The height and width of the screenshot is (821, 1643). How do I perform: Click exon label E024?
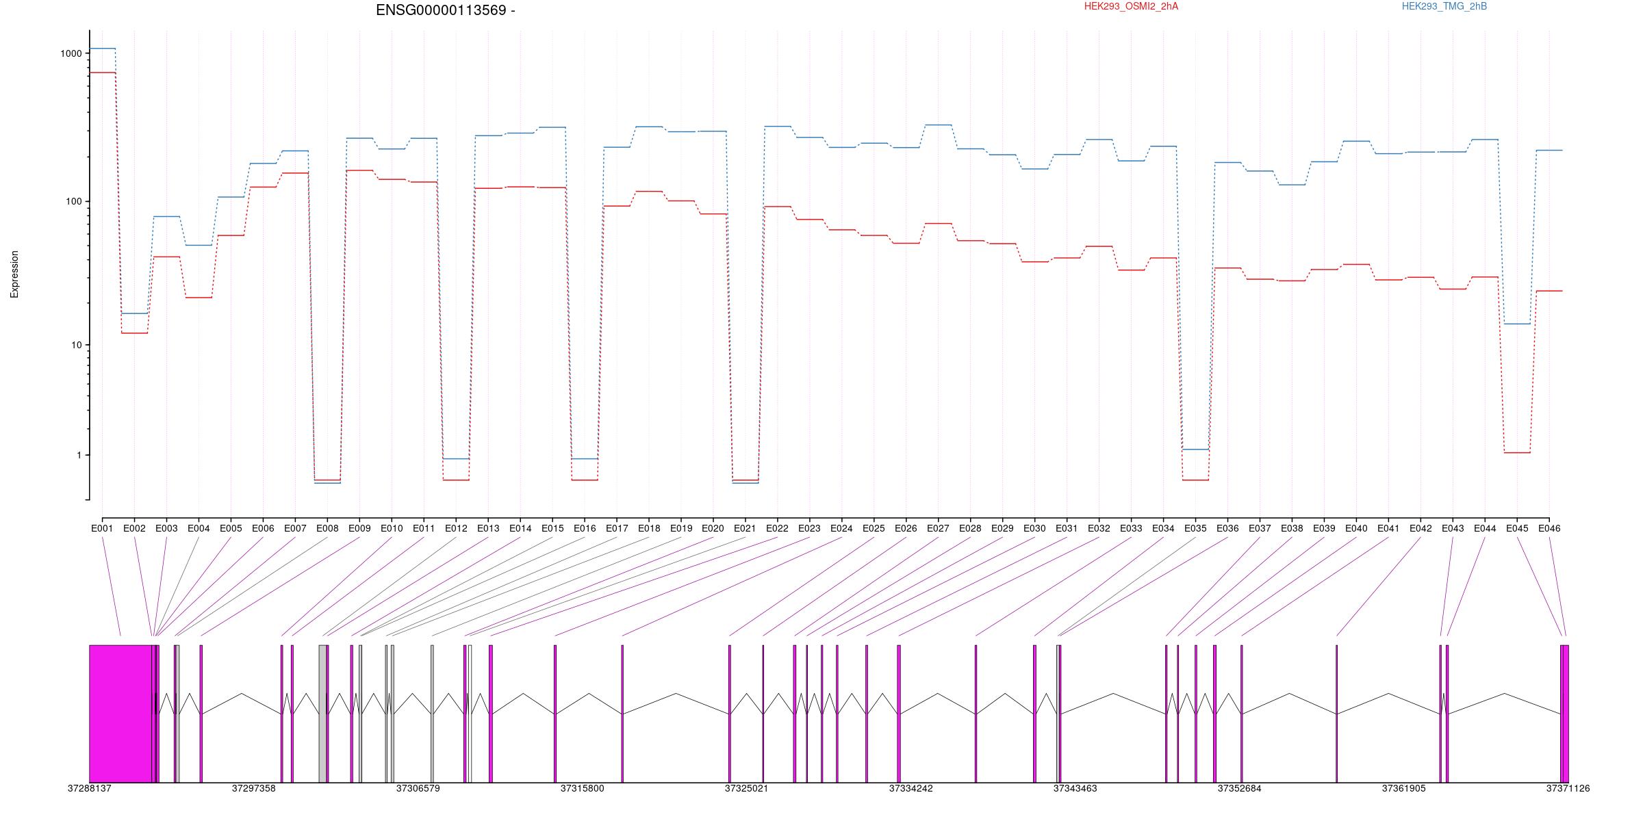tap(841, 529)
